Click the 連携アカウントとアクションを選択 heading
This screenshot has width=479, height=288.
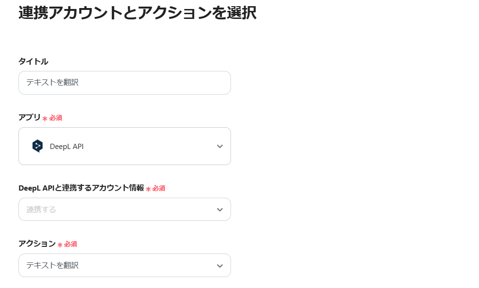click(137, 13)
